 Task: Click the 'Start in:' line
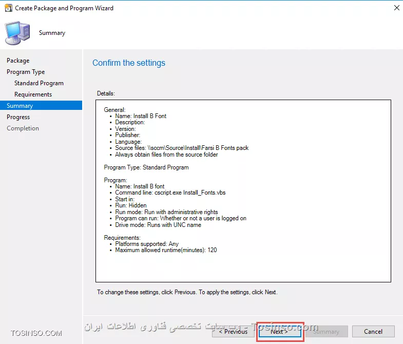coord(125,199)
